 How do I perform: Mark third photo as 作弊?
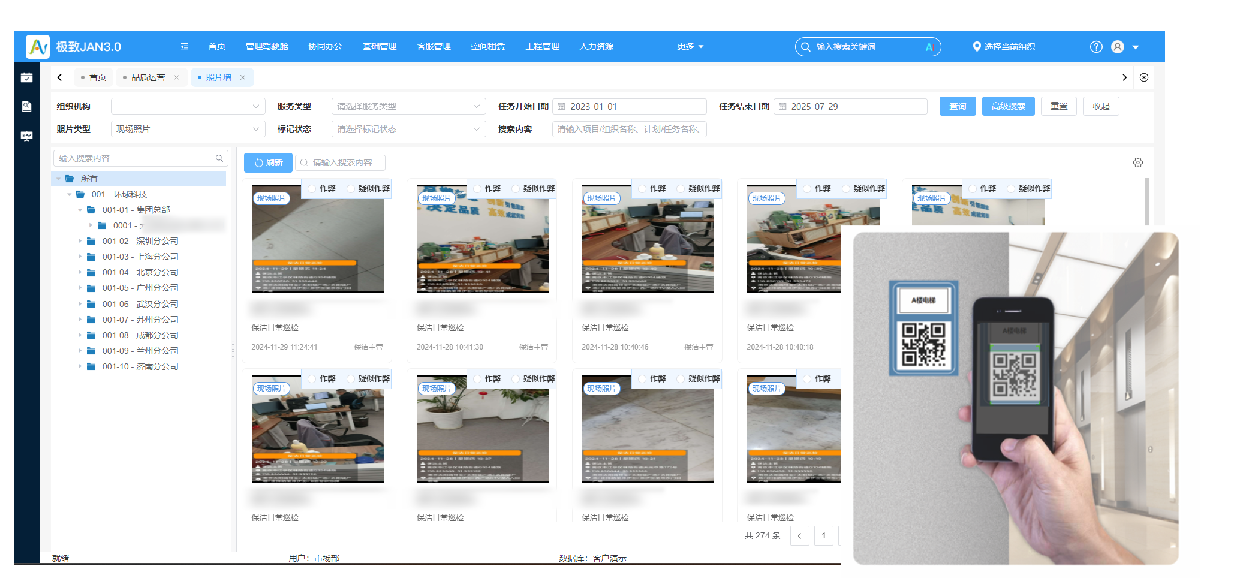pyautogui.click(x=642, y=189)
